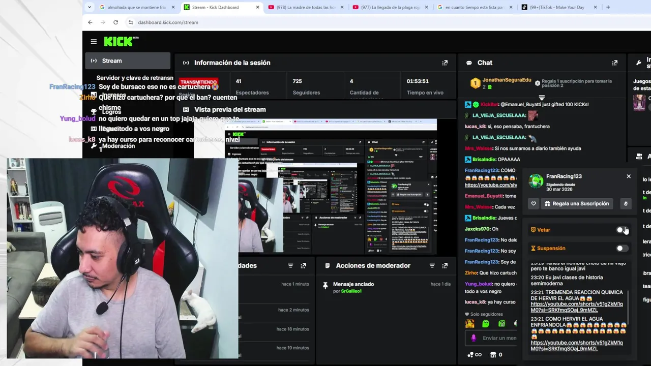Toggle the Suspensión switch
This screenshot has height=366, width=651.
click(623, 248)
